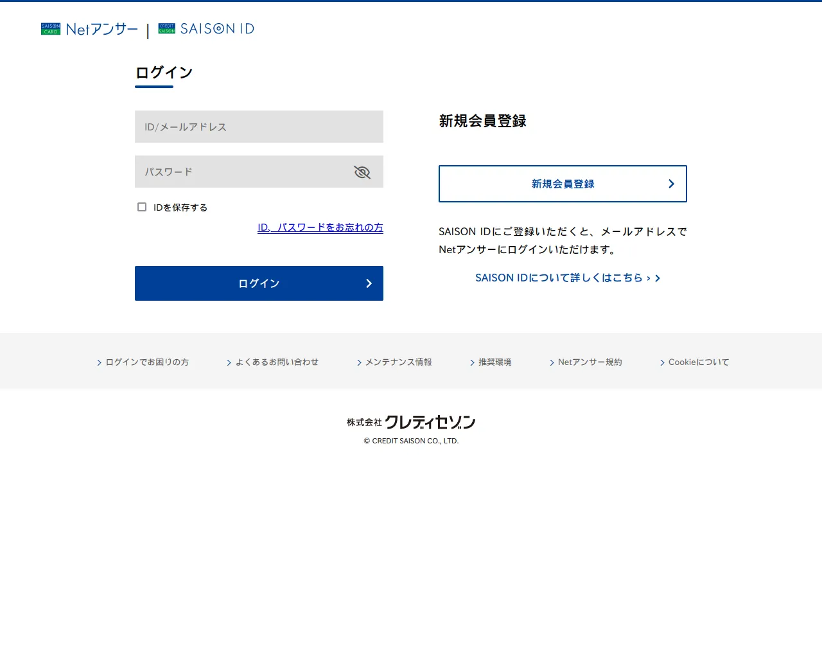
Task: Click the blue ログイン button
Action: (259, 283)
